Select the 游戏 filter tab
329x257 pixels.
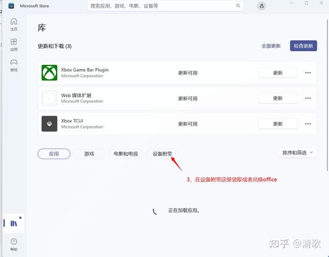[89, 154]
